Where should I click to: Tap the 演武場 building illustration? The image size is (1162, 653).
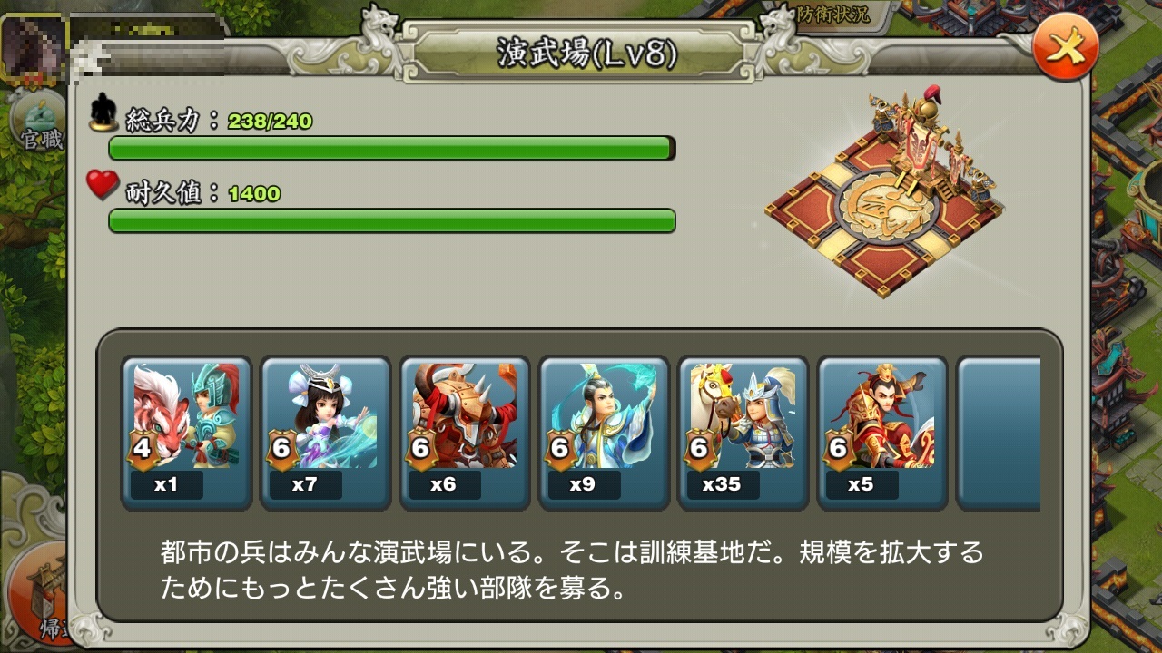pos(878,192)
